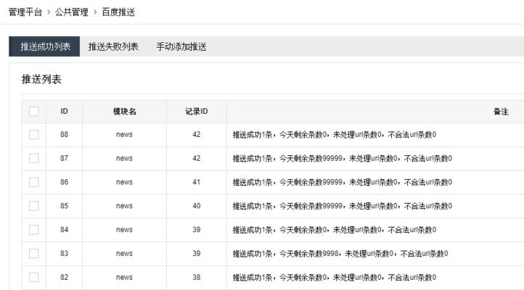
Task: Click record ID 41 in row 86
Action: [x=197, y=182]
